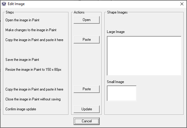This screenshot has width=187, height=128.
Task: Click the Edit Image app icon in title bar
Action: coord(4,4)
